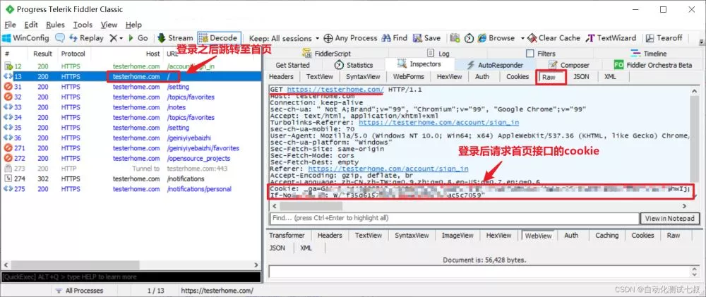Select session 33 /notes
The height and width of the screenshot is (297, 706).
pos(131,107)
